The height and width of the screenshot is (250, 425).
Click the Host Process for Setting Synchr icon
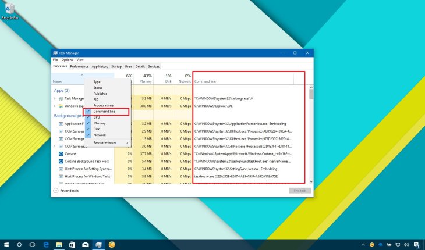pos(61,169)
